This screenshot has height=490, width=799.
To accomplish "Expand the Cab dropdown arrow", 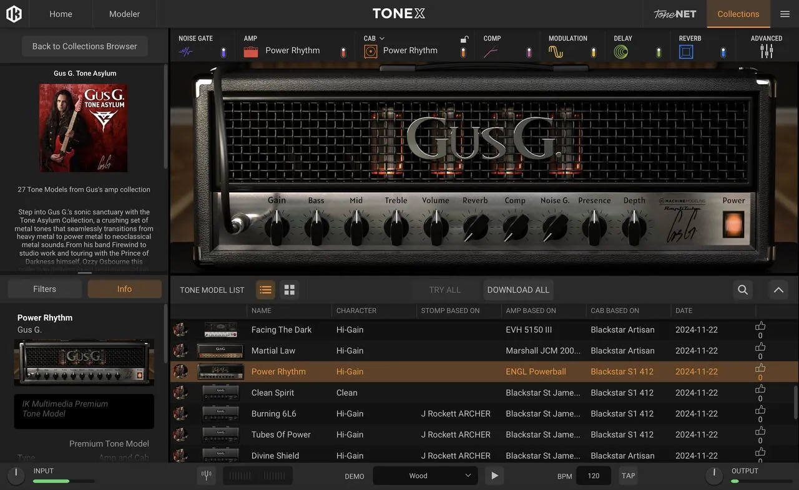I will pos(382,39).
